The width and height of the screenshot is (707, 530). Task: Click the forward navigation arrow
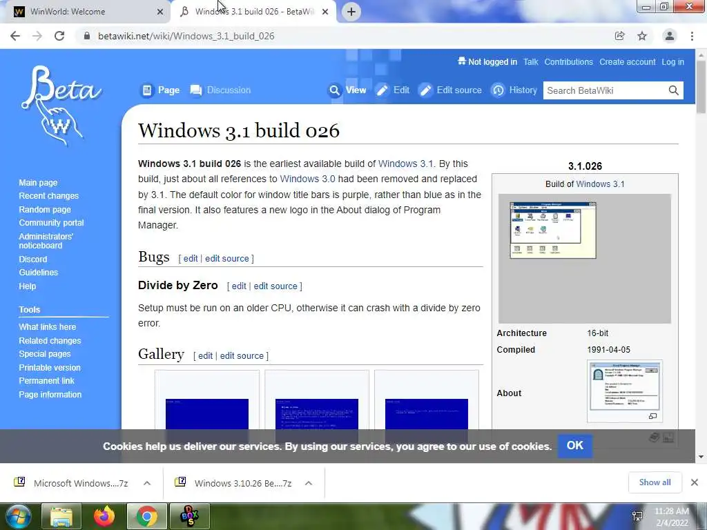point(37,36)
